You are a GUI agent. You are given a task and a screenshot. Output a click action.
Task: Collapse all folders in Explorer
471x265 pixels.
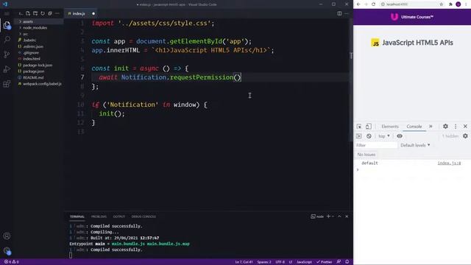click(x=50, y=13)
